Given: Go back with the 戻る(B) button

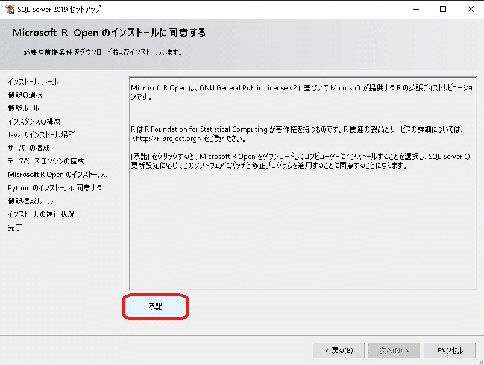Looking at the screenshot, I should (x=339, y=351).
